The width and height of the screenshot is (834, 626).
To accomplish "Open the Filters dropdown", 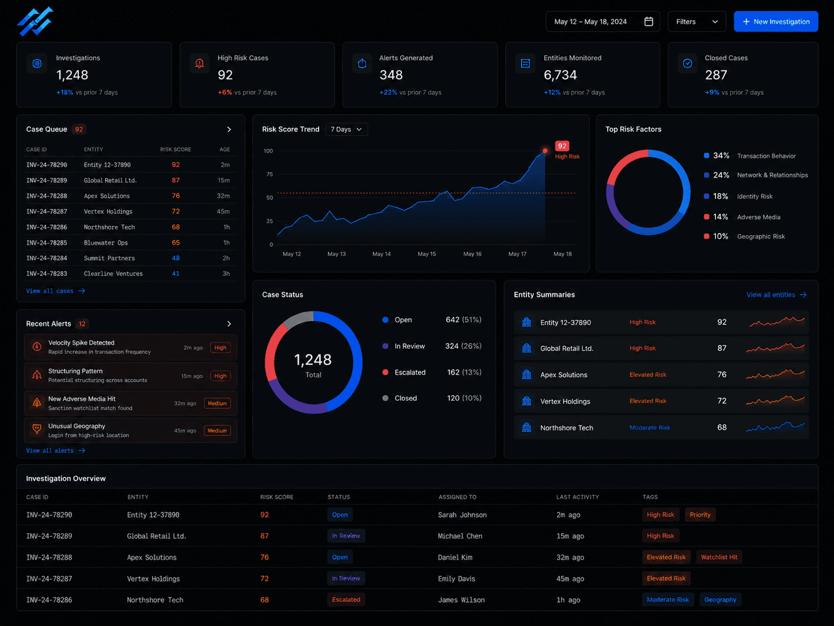I will click(x=697, y=21).
